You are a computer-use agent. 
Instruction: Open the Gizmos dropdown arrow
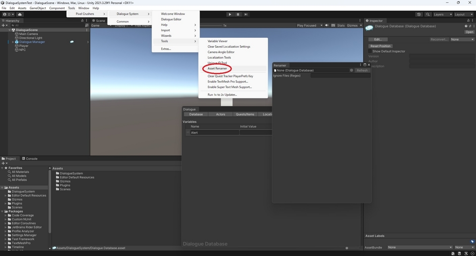coord(360,25)
